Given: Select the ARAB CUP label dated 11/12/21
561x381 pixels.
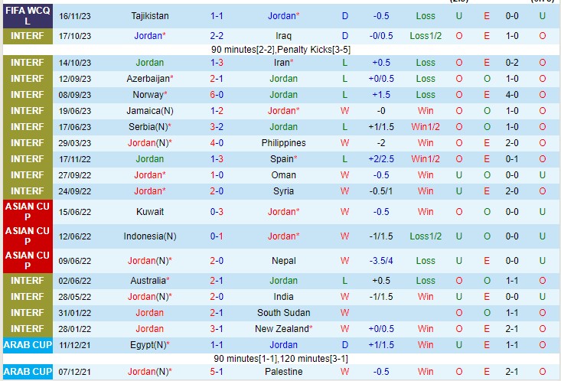Looking at the screenshot, I should click(x=28, y=345).
